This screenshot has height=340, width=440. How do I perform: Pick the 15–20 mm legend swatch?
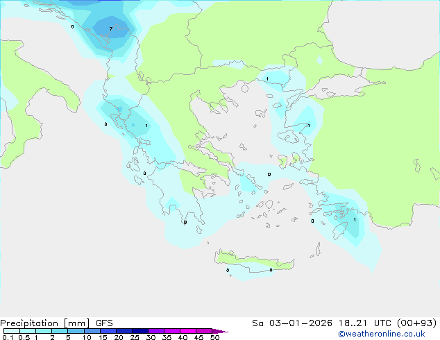(108, 331)
